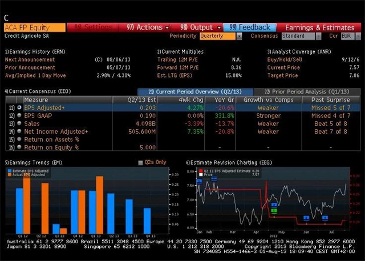Open the Consensus Standard dropdown
Viewport: 365px width, 261px height.
tap(318, 36)
